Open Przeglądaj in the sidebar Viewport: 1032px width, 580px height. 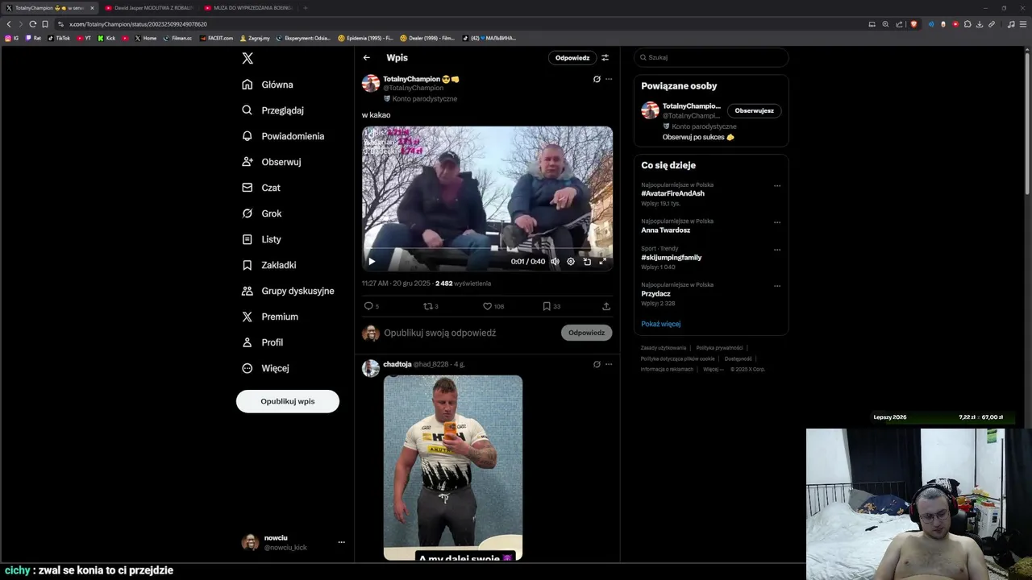click(273, 110)
